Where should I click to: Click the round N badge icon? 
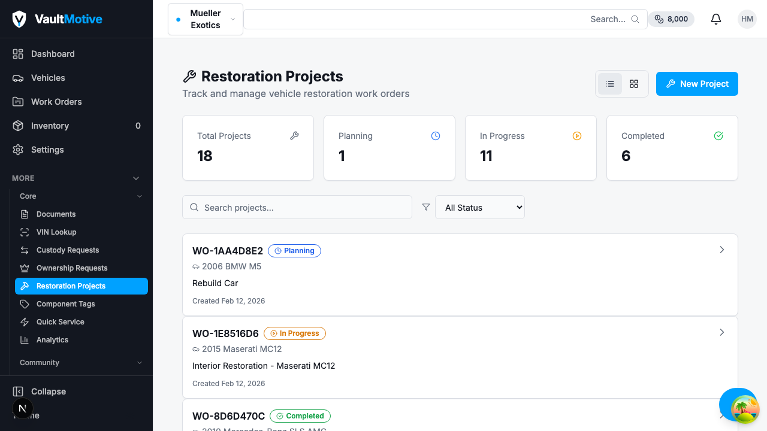tap(23, 409)
